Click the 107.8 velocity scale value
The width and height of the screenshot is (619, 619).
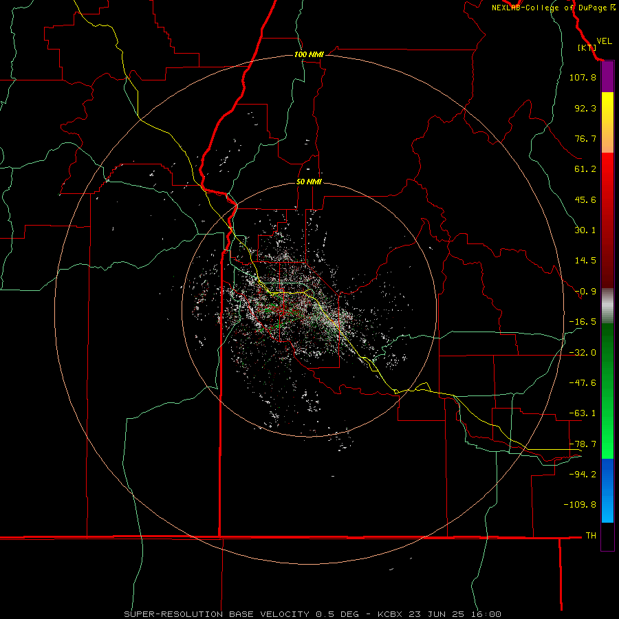click(x=583, y=77)
